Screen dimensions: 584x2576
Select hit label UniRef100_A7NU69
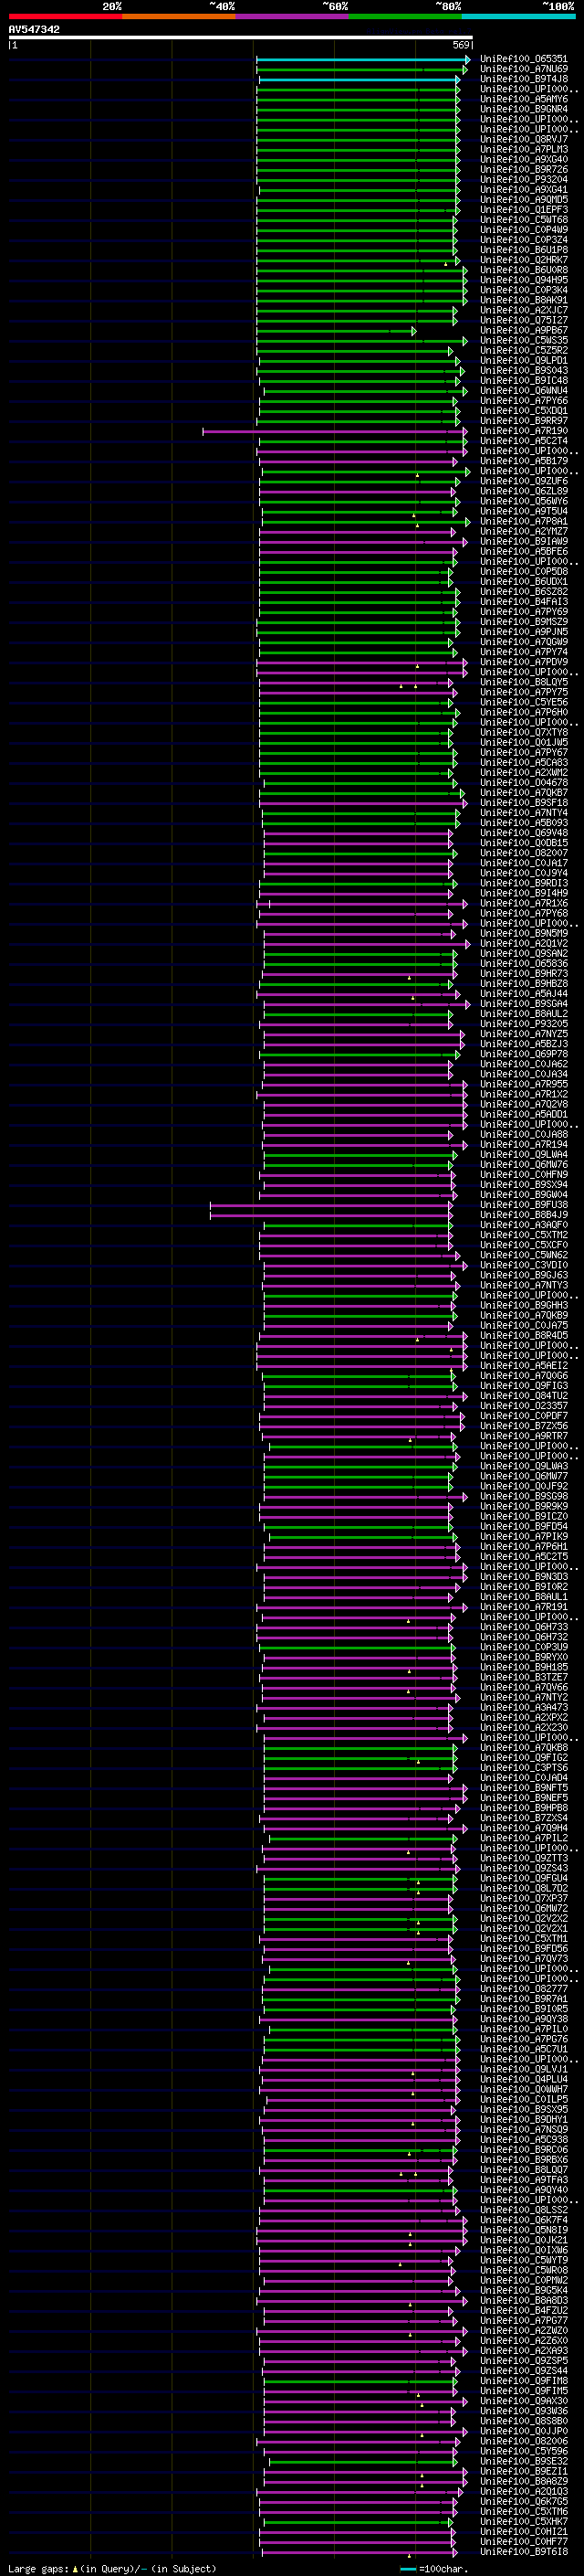(524, 69)
